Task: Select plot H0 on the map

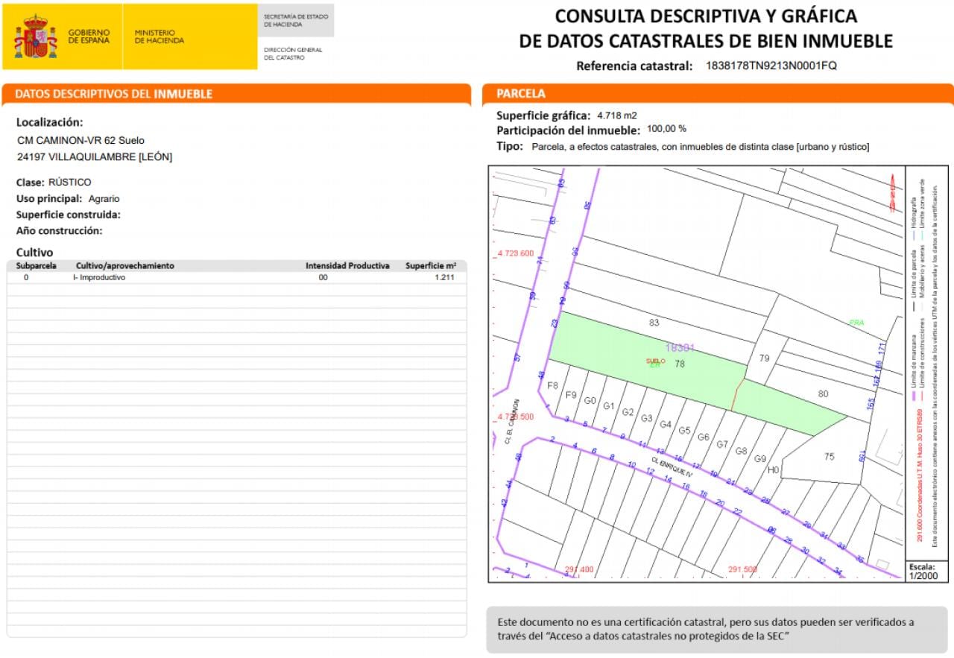Action: pyautogui.click(x=774, y=469)
